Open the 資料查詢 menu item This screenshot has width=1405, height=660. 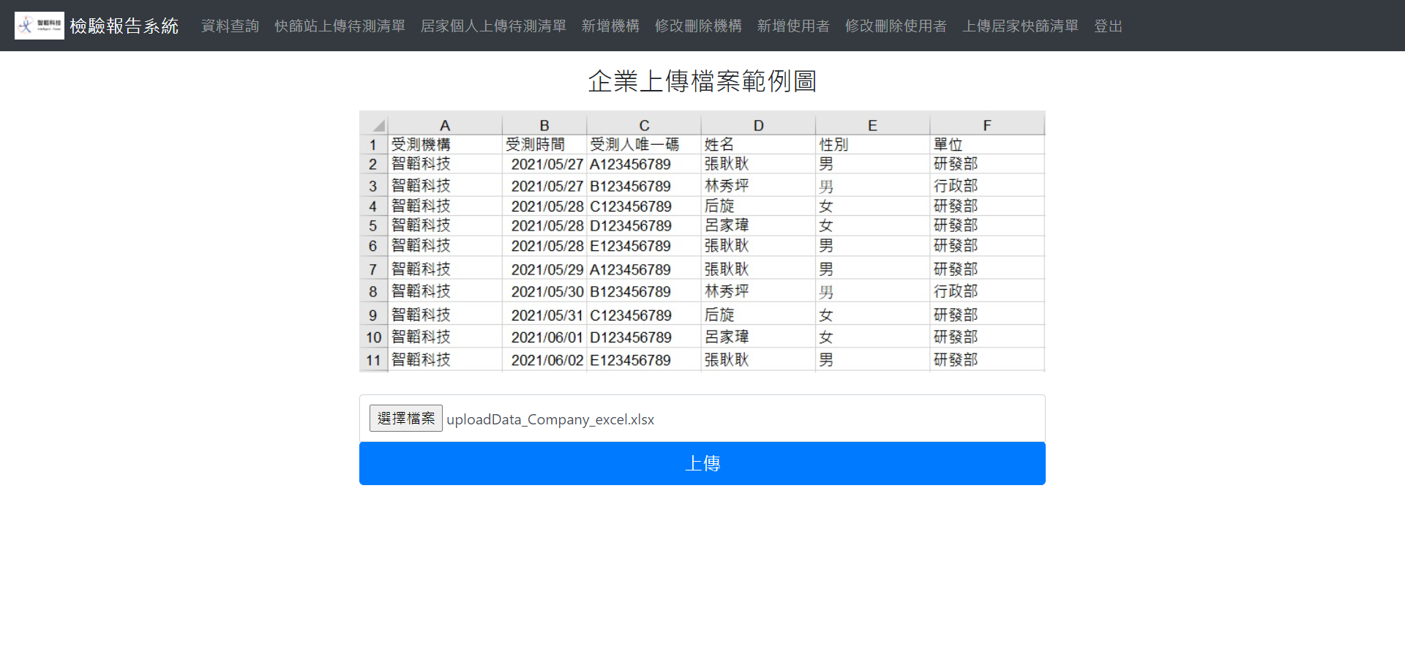[230, 26]
